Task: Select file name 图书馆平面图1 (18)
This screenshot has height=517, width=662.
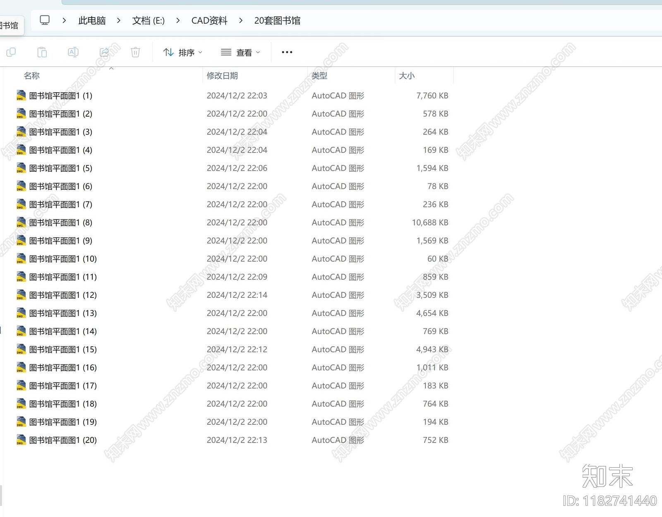Action: [x=63, y=404]
